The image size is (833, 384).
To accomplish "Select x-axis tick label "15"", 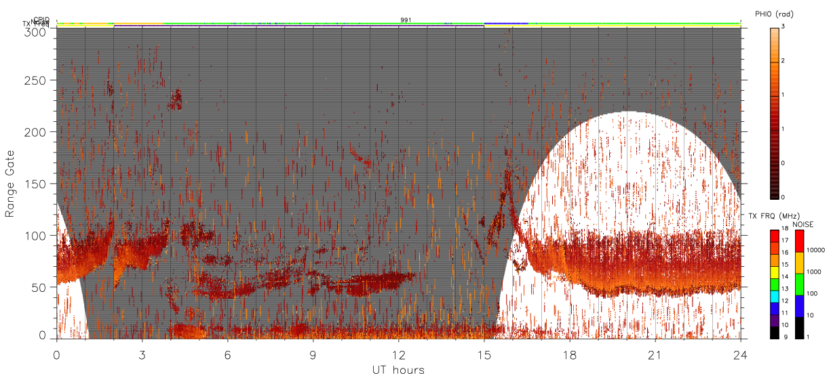I will pyautogui.click(x=484, y=355).
